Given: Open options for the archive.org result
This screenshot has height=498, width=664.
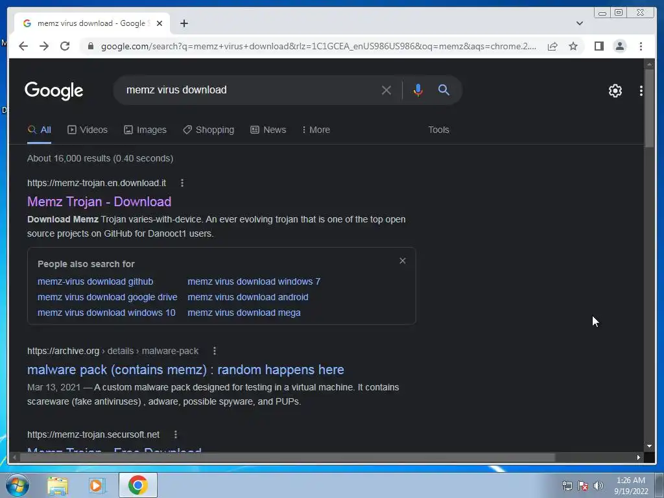Looking at the screenshot, I should coord(214,351).
